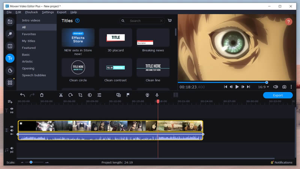300x169 pixels.
Task: Toggle video track visibility eye
Action: (x=12, y=127)
